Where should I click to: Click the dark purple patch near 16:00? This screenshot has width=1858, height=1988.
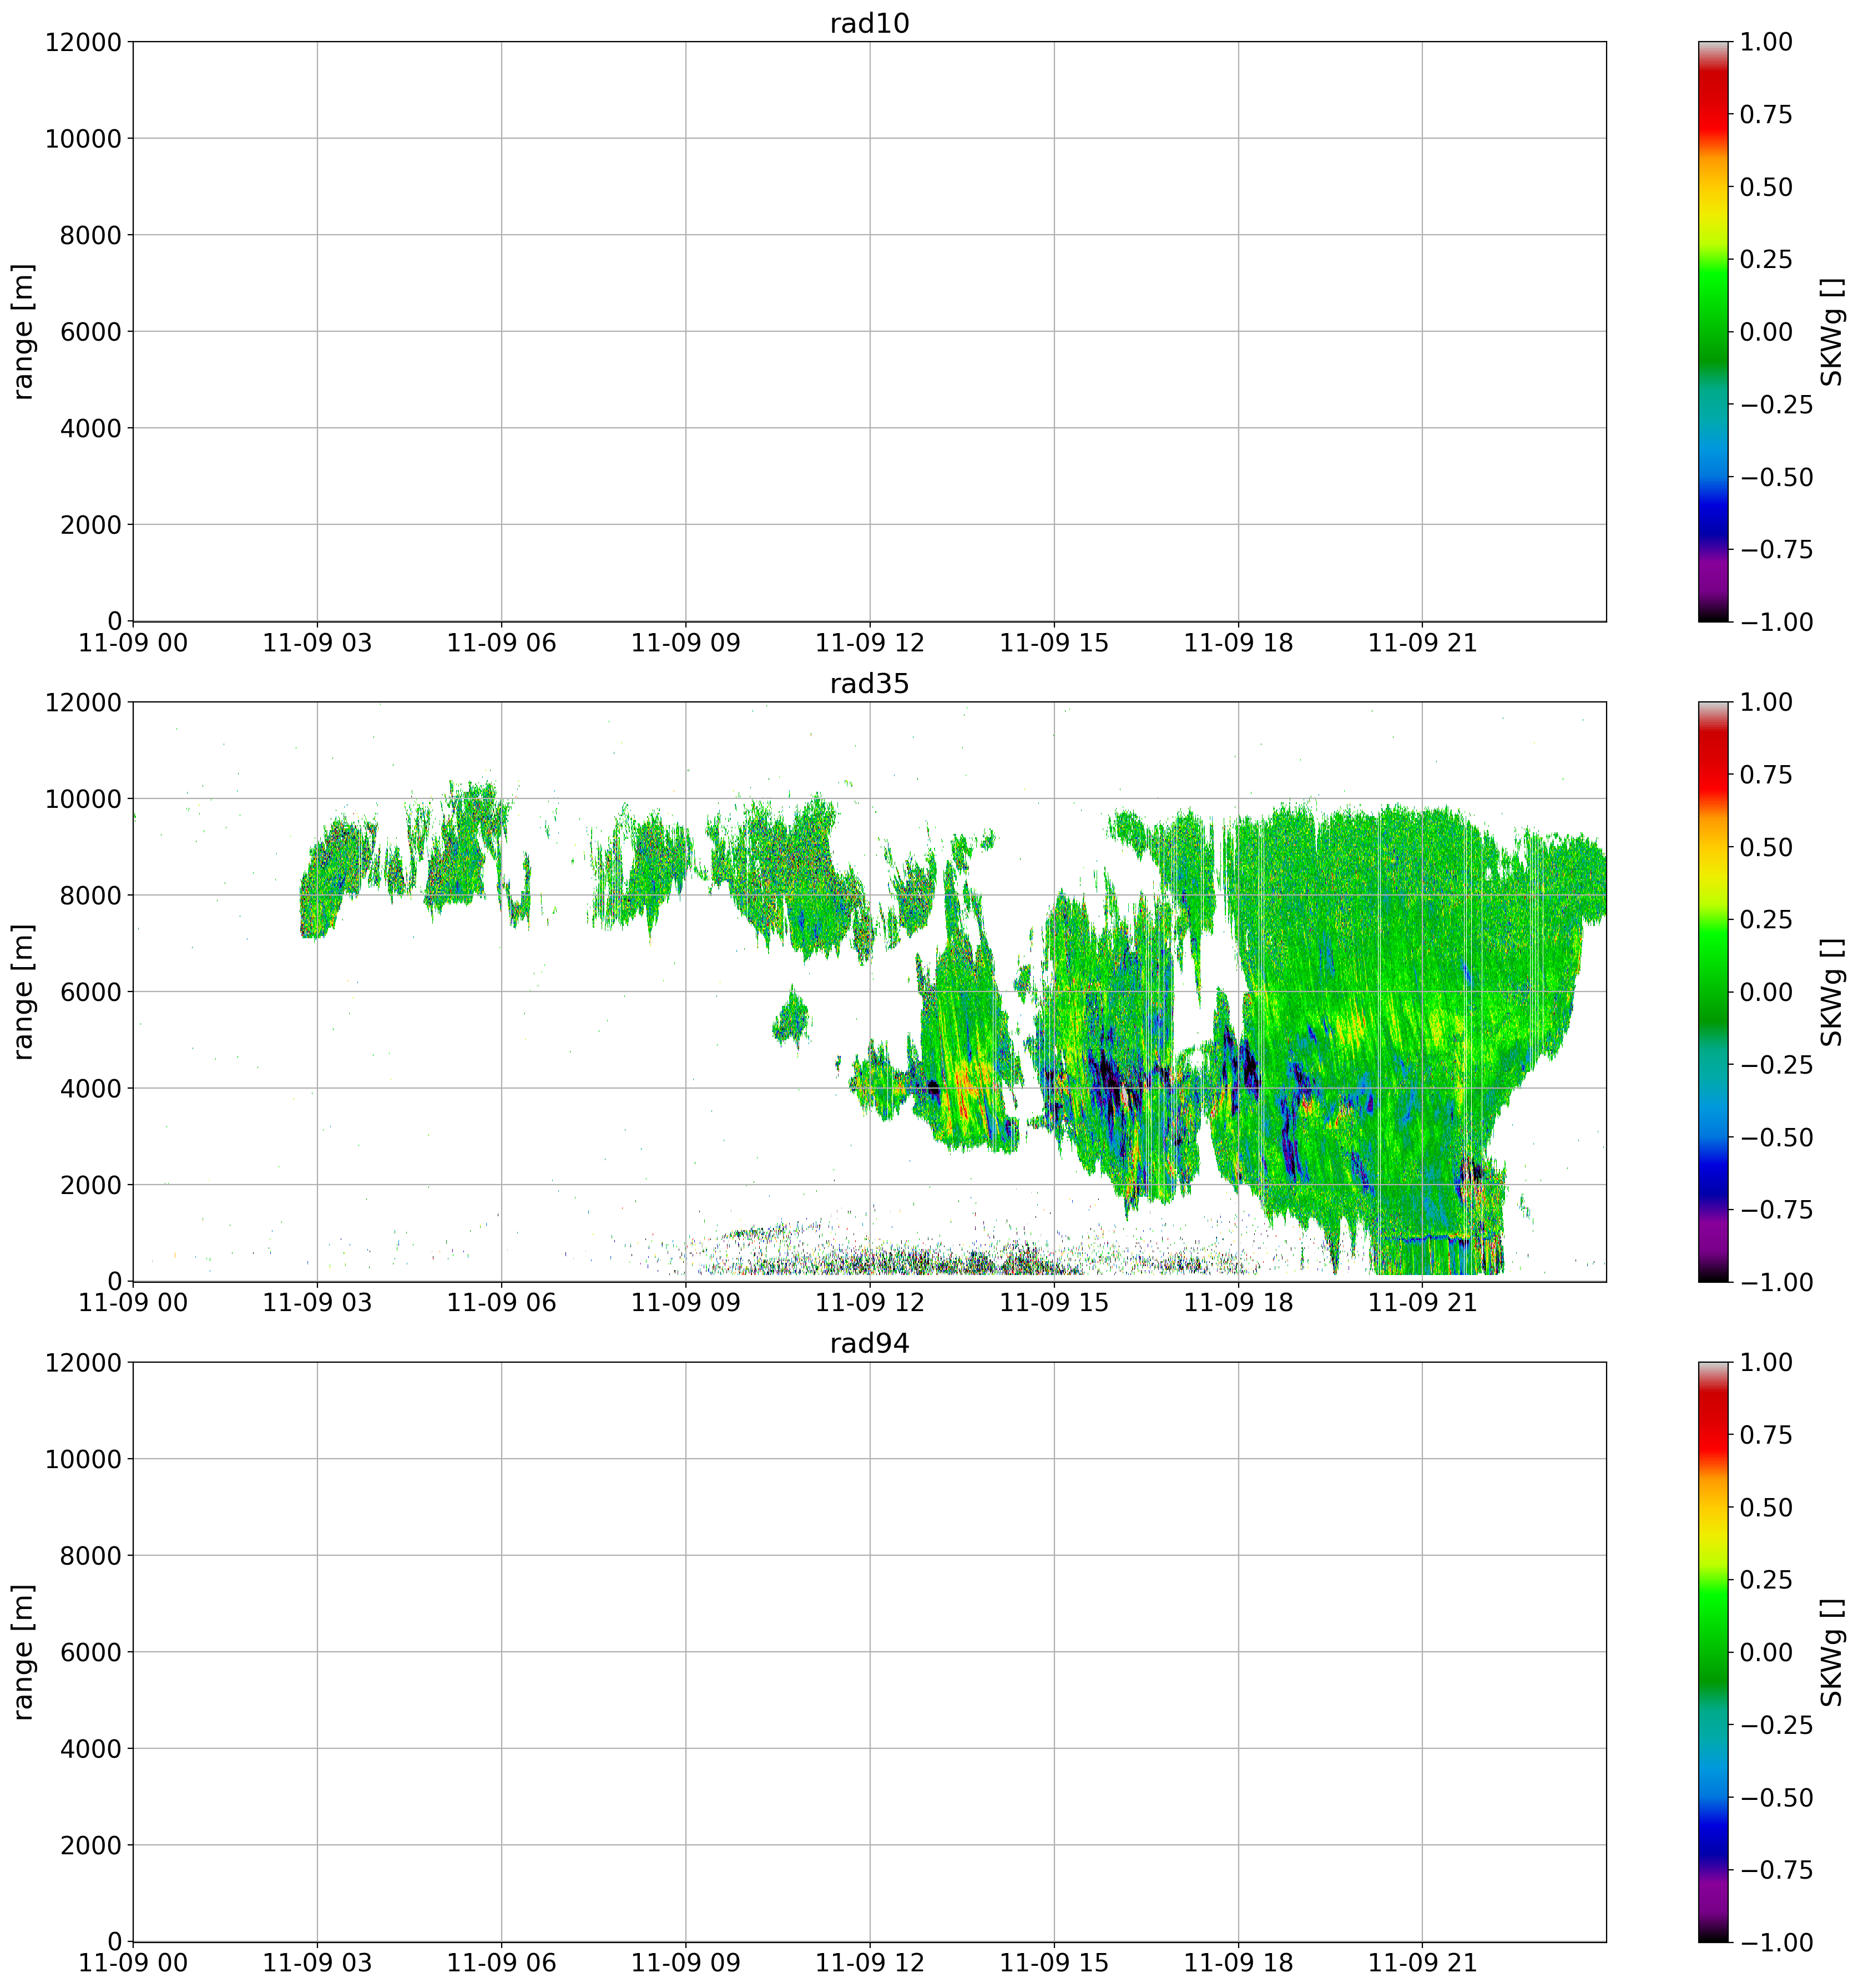pyautogui.click(x=1108, y=1075)
